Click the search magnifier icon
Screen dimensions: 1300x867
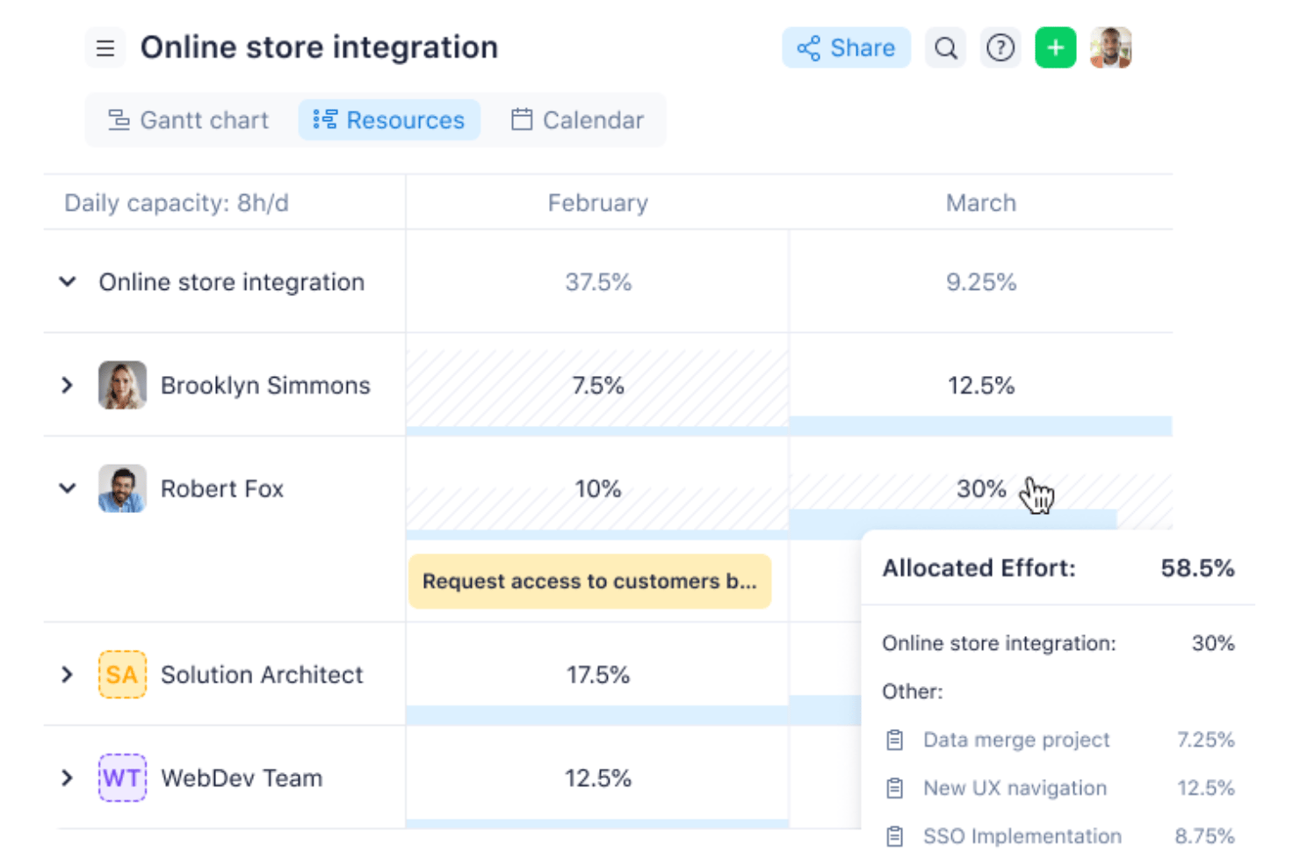point(946,47)
